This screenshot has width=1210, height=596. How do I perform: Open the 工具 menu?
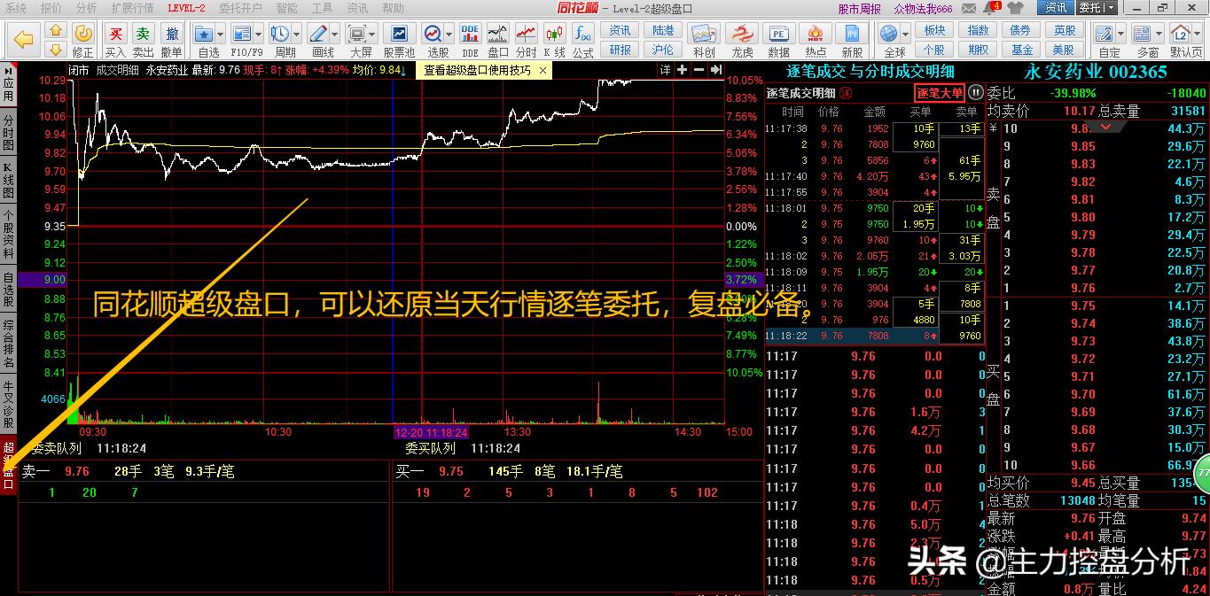point(323,8)
